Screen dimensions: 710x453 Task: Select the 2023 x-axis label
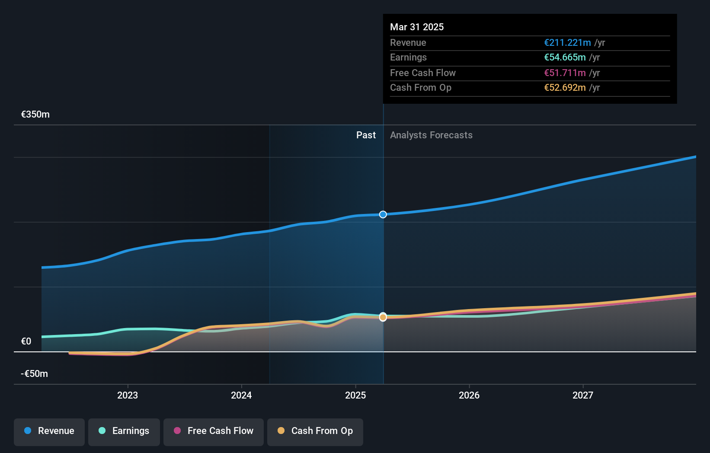(x=128, y=395)
